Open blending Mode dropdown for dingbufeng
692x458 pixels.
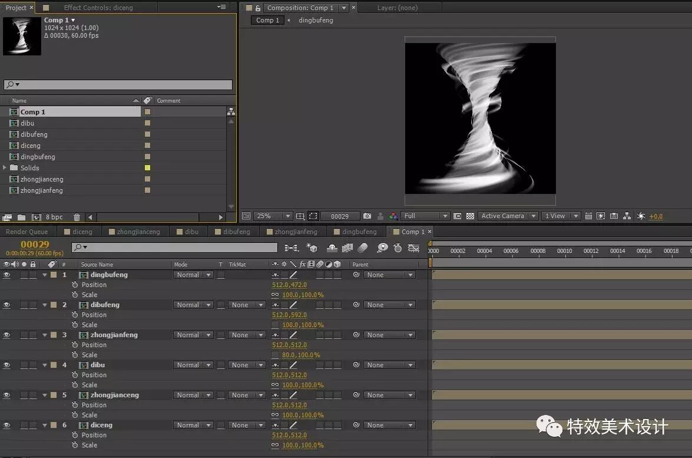pyautogui.click(x=193, y=275)
